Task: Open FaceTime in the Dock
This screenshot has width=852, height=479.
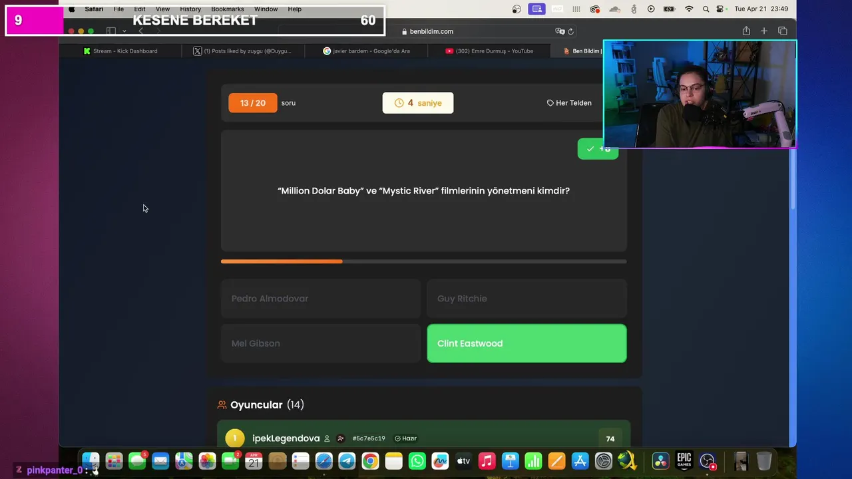Action: [x=230, y=460]
